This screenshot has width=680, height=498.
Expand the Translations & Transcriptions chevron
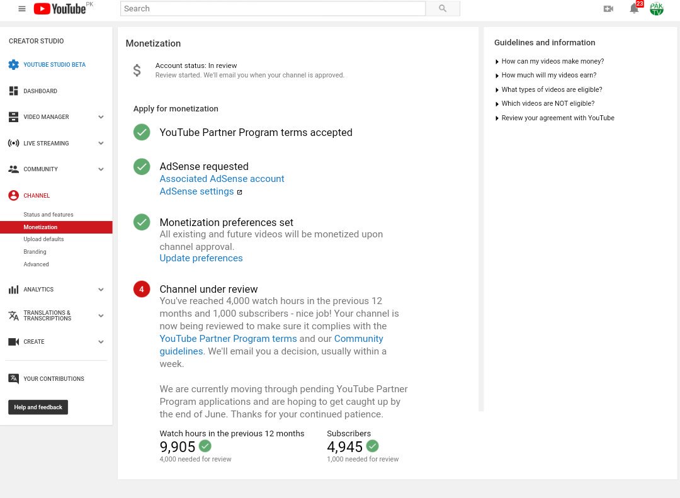(x=101, y=315)
